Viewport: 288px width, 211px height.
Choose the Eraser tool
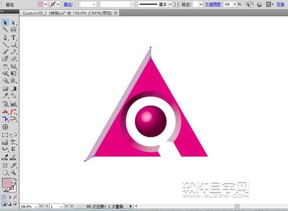coord(13,59)
